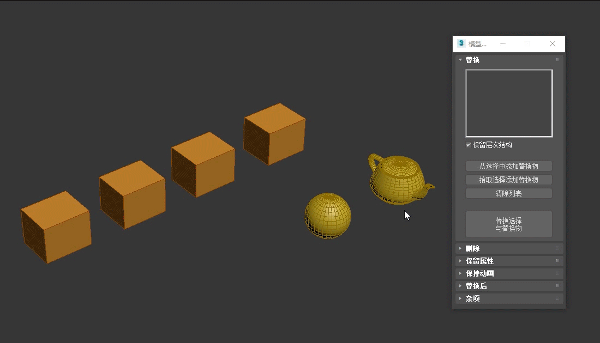Screen dimensions: 600x343
Task: Click inside the empty replacement objects list box
Action: click(x=509, y=103)
